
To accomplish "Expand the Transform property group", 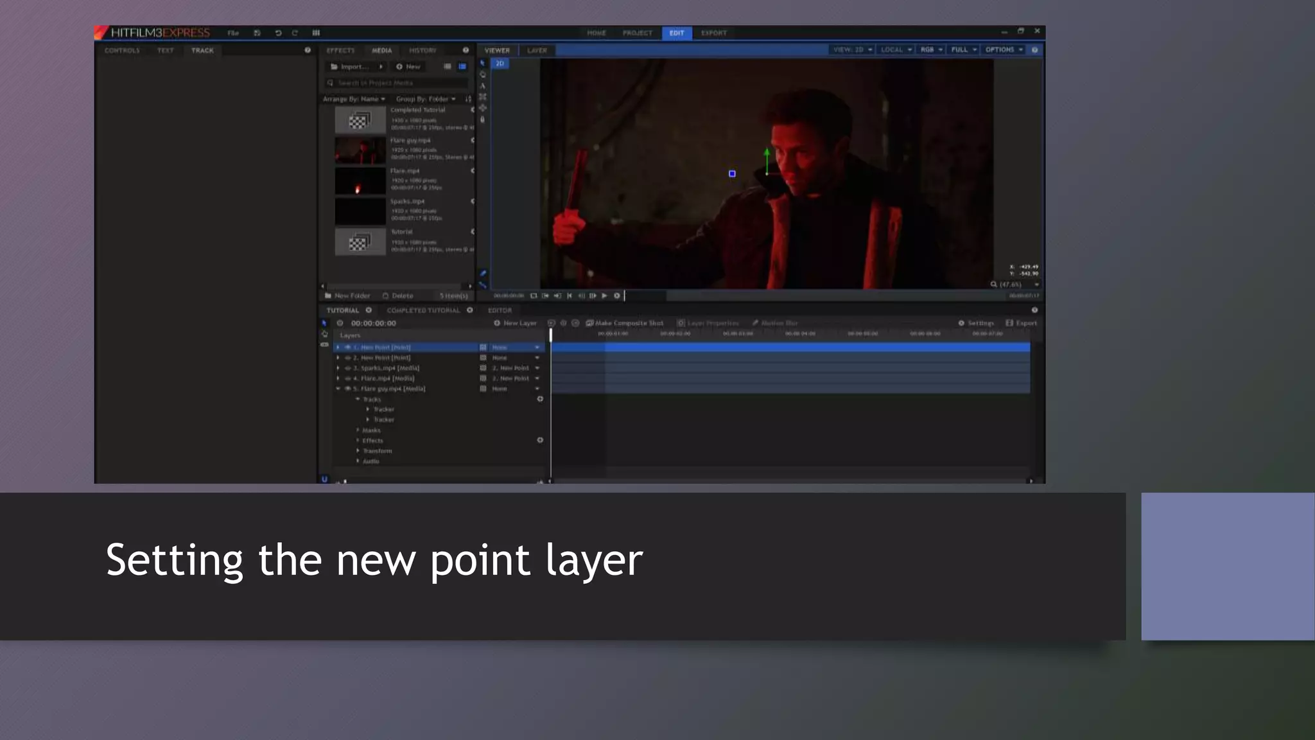I will [358, 451].
